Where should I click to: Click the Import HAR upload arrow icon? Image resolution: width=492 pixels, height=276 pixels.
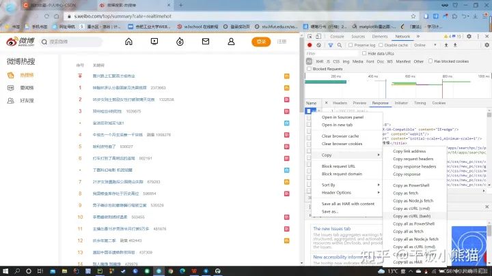click(446, 45)
